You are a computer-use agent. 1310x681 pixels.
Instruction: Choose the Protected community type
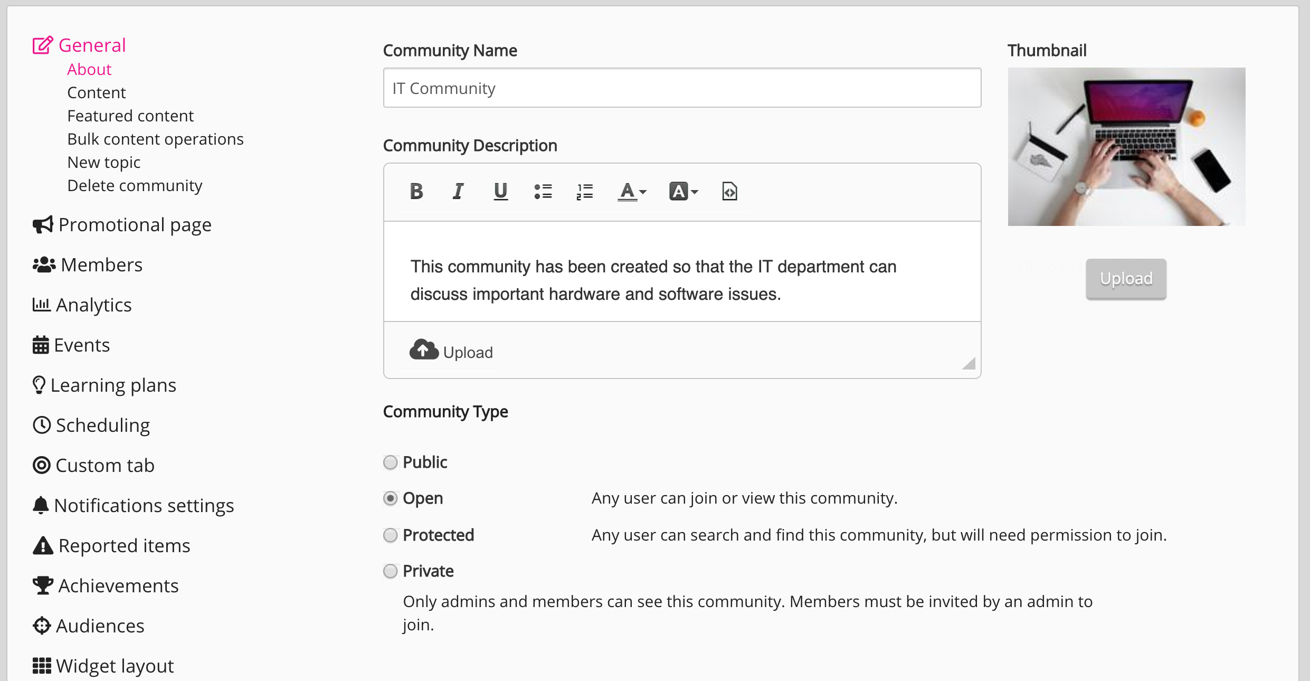(391, 535)
